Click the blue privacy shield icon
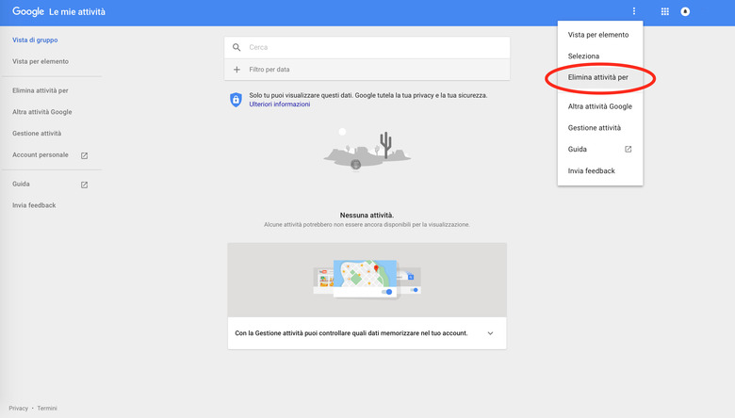 point(236,100)
